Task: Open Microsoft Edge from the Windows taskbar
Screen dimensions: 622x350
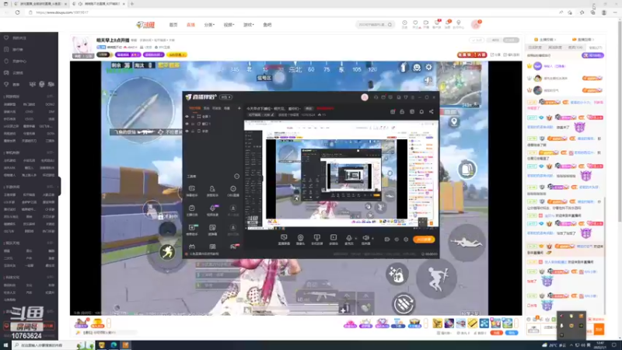Action: 114,345
